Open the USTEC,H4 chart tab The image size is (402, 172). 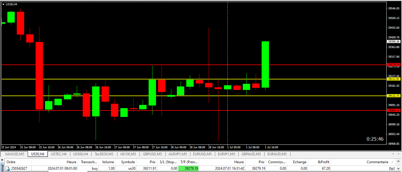point(59,154)
